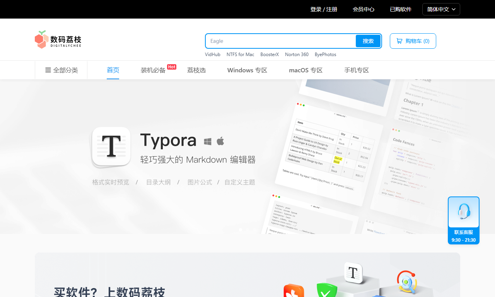The height and width of the screenshot is (297, 495).
Task: Click the shopping cart icon
Action: [399, 41]
